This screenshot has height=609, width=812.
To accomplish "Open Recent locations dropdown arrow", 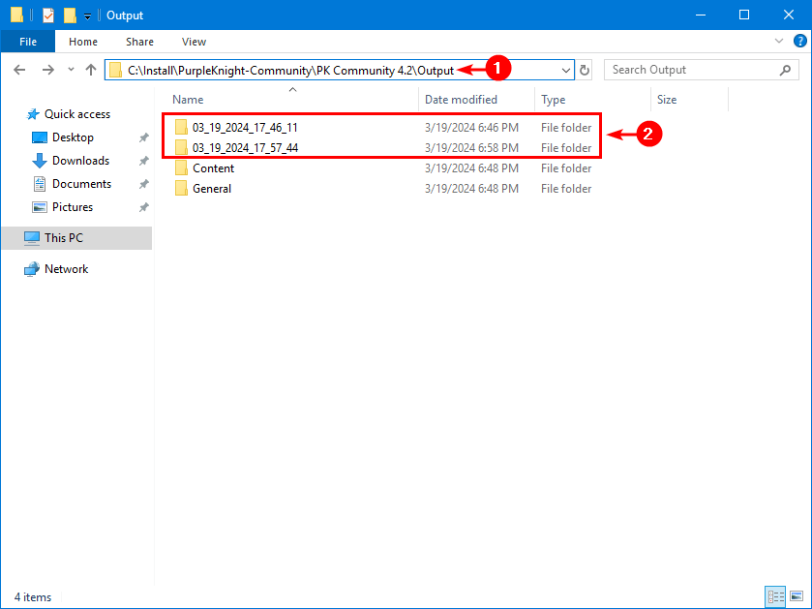I will [71, 70].
